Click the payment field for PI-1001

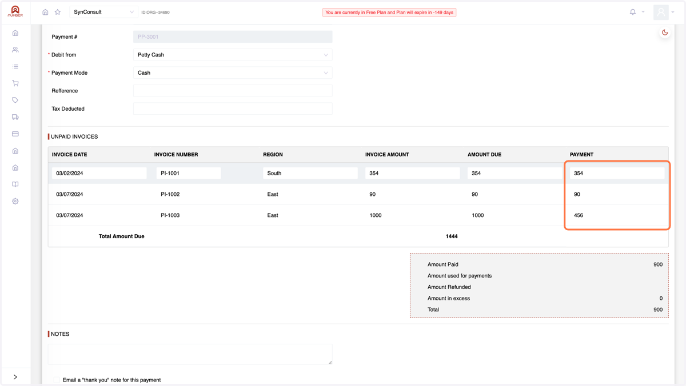(x=617, y=173)
